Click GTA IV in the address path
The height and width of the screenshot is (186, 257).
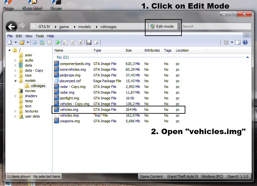(44, 26)
